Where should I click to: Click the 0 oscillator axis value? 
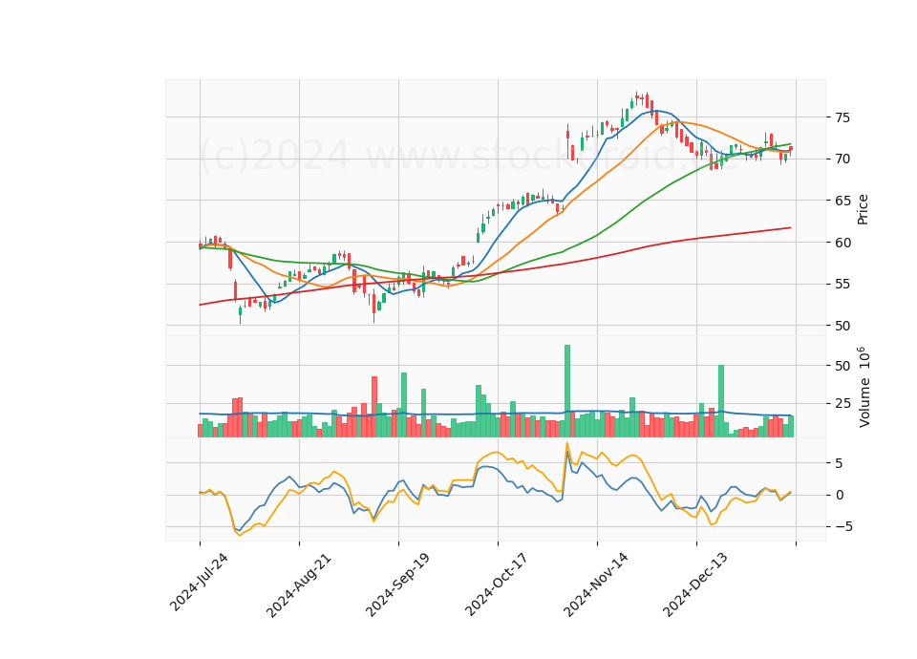pyautogui.click(x=840, y=496)
